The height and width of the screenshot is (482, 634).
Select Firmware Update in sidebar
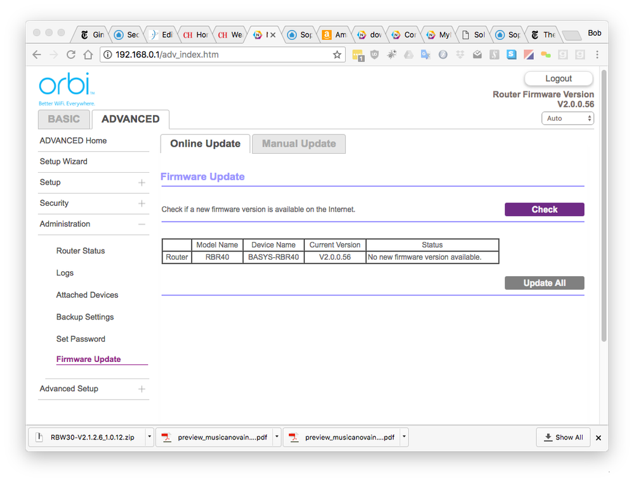[x=89, y=359]
